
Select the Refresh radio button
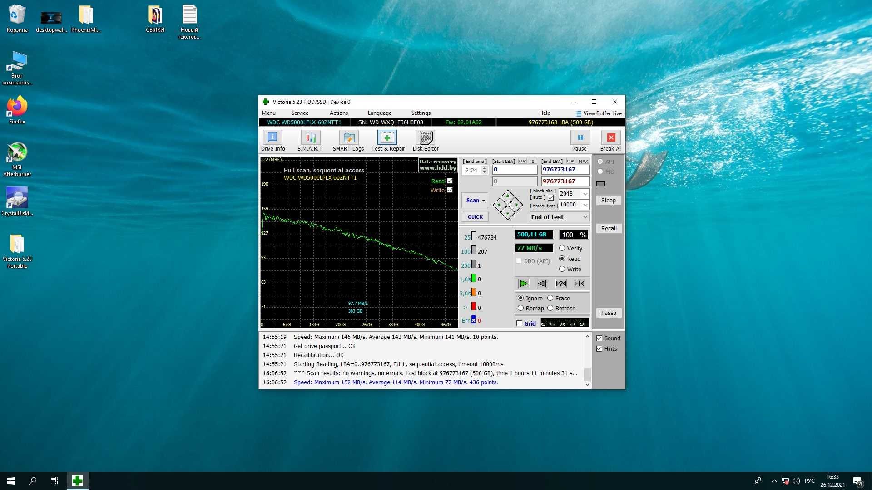point(550,308)
